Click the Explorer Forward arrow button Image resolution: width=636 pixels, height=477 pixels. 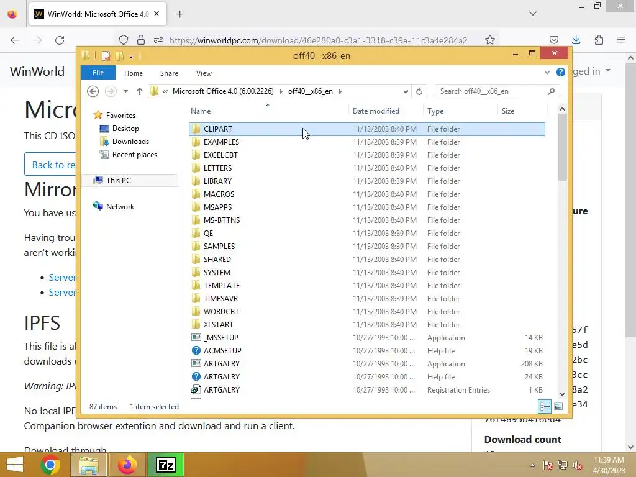tap(111, 91)
